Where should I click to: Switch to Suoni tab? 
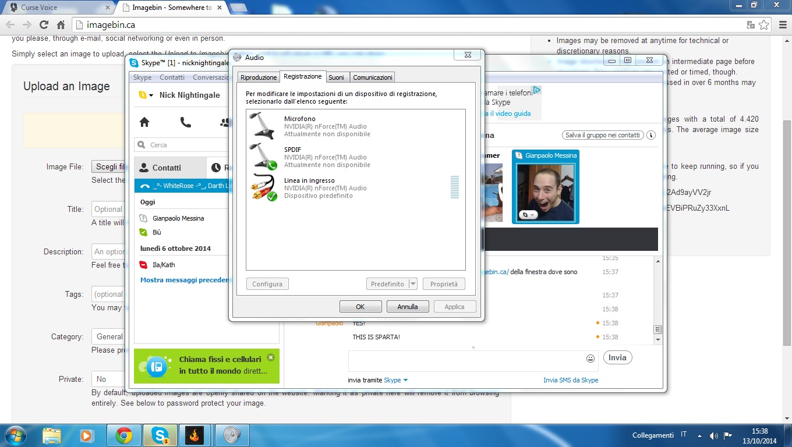pyautogui.click(x=336, y=77)
